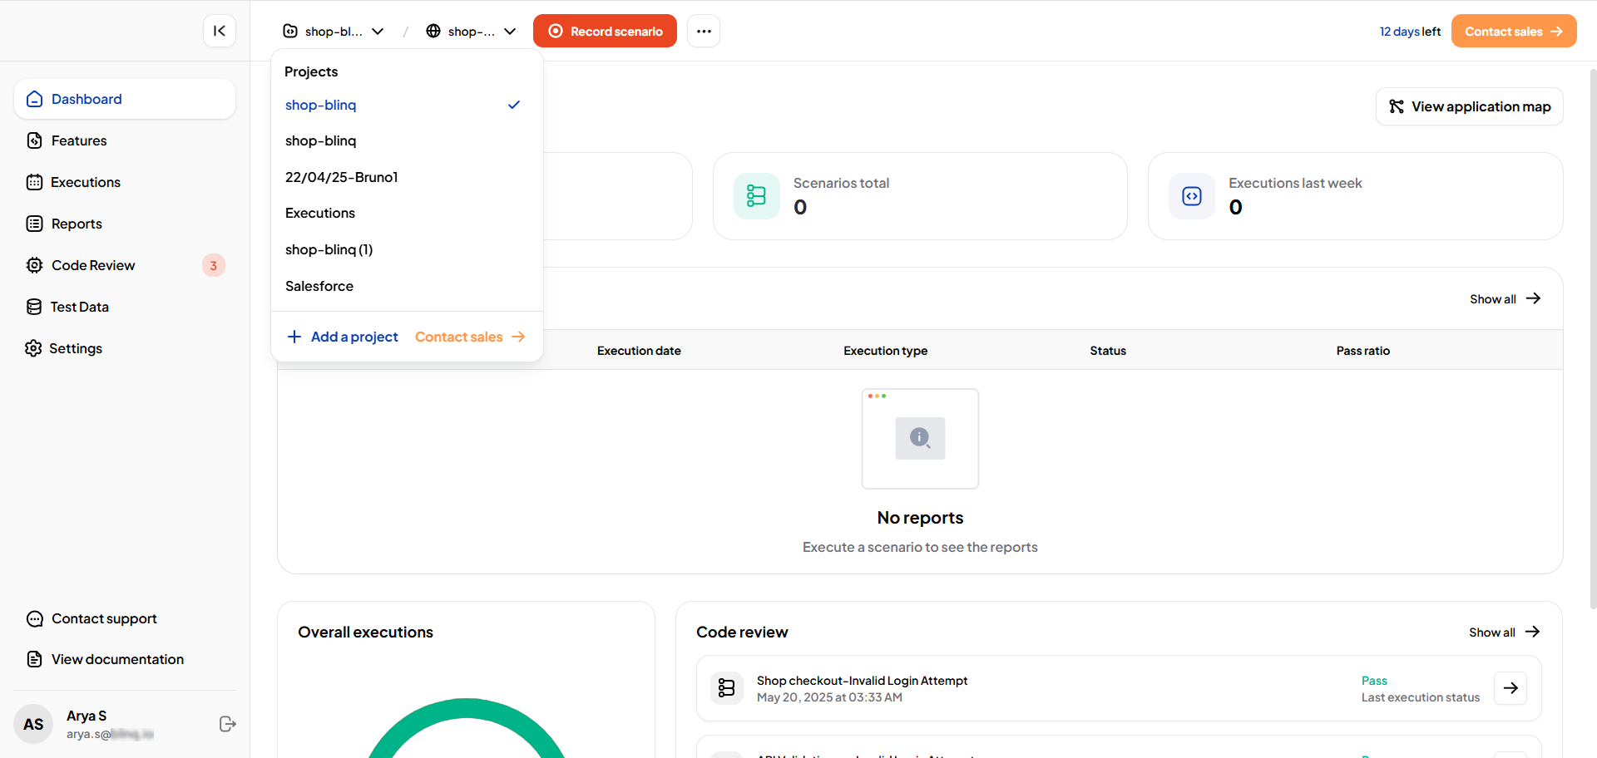Click the logout icon beside Arya S
This screenshot has width=1597, height=758.
[x=227, y=724]
